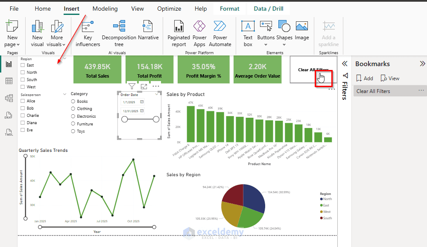Expand the Region slicer dropdown chevron
This screenshot has height=247, width=427.
pos(65,58)
